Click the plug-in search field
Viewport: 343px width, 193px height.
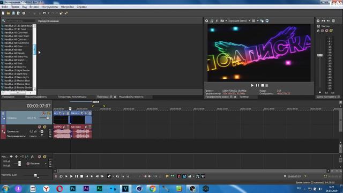coord(20,21)
